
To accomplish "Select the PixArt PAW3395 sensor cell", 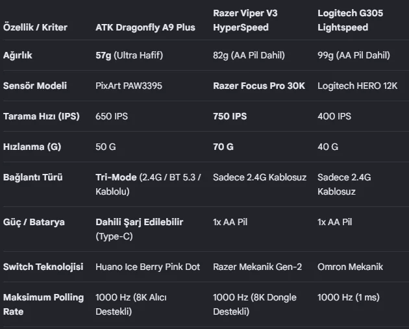I will tap(129, 86).
